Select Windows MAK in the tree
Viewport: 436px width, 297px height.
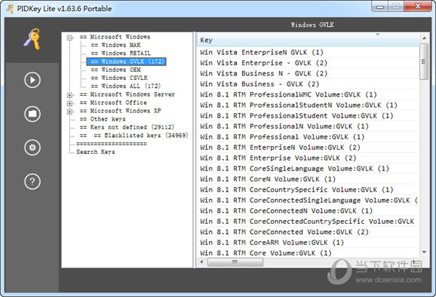(x=116, y=45)
